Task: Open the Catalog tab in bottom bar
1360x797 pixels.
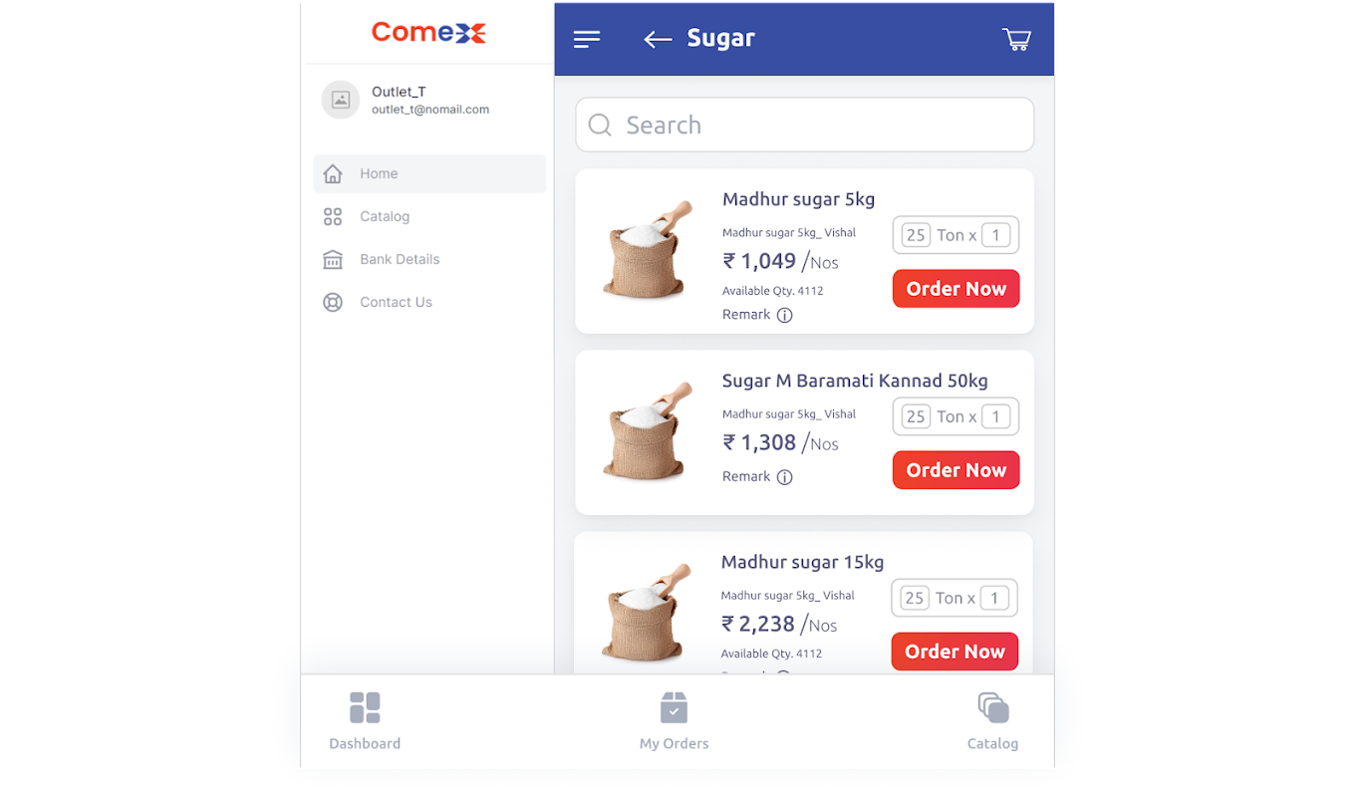Action: (993, 721)
